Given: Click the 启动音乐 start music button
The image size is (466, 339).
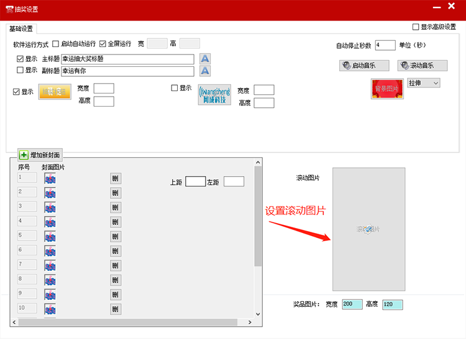Looking at the screenshot, I should [x=365, y=66].
